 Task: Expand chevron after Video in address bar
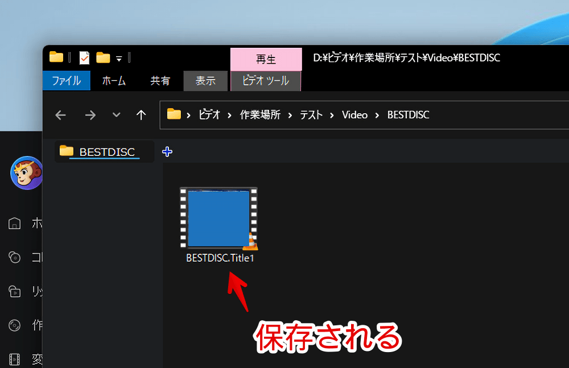[x=377, y=115]
